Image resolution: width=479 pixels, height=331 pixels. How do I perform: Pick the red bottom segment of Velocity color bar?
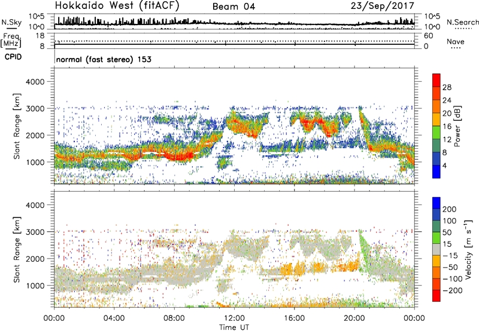tap(436, 296)
